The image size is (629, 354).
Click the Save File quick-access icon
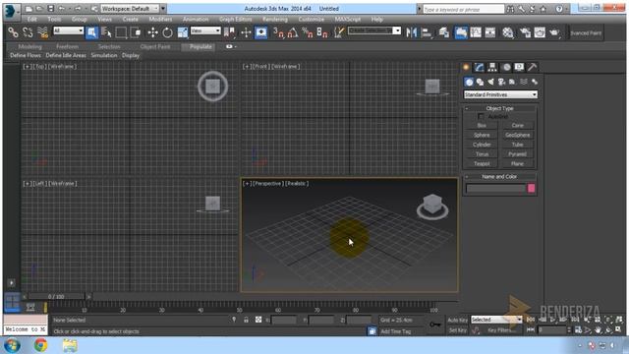pos(50,9)
